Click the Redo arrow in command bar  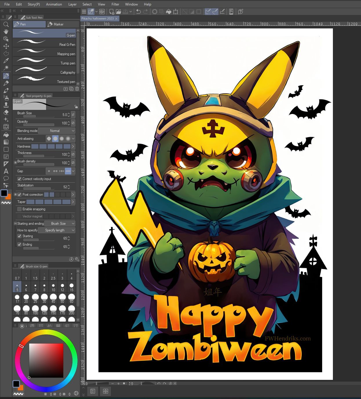(x=145, y=12)
